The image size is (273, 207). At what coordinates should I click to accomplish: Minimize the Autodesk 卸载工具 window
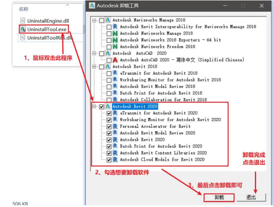point(225,6)
